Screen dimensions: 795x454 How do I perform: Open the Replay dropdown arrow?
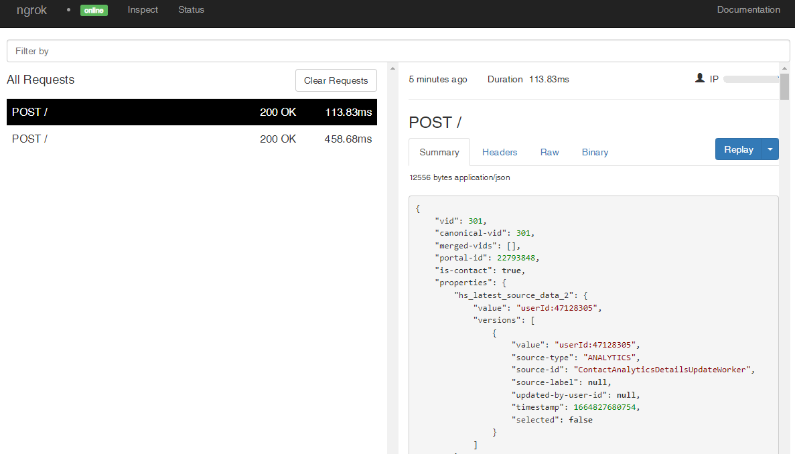[770, 149]
